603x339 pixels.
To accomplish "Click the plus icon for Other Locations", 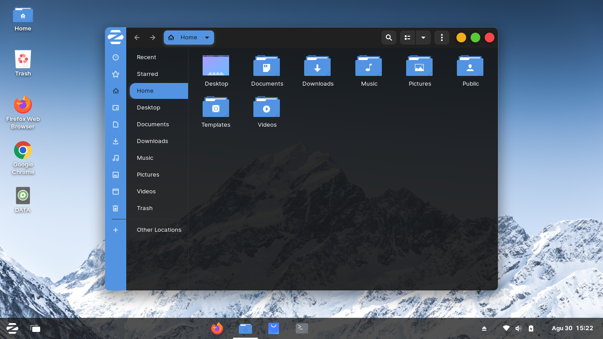I will (116, 230).
